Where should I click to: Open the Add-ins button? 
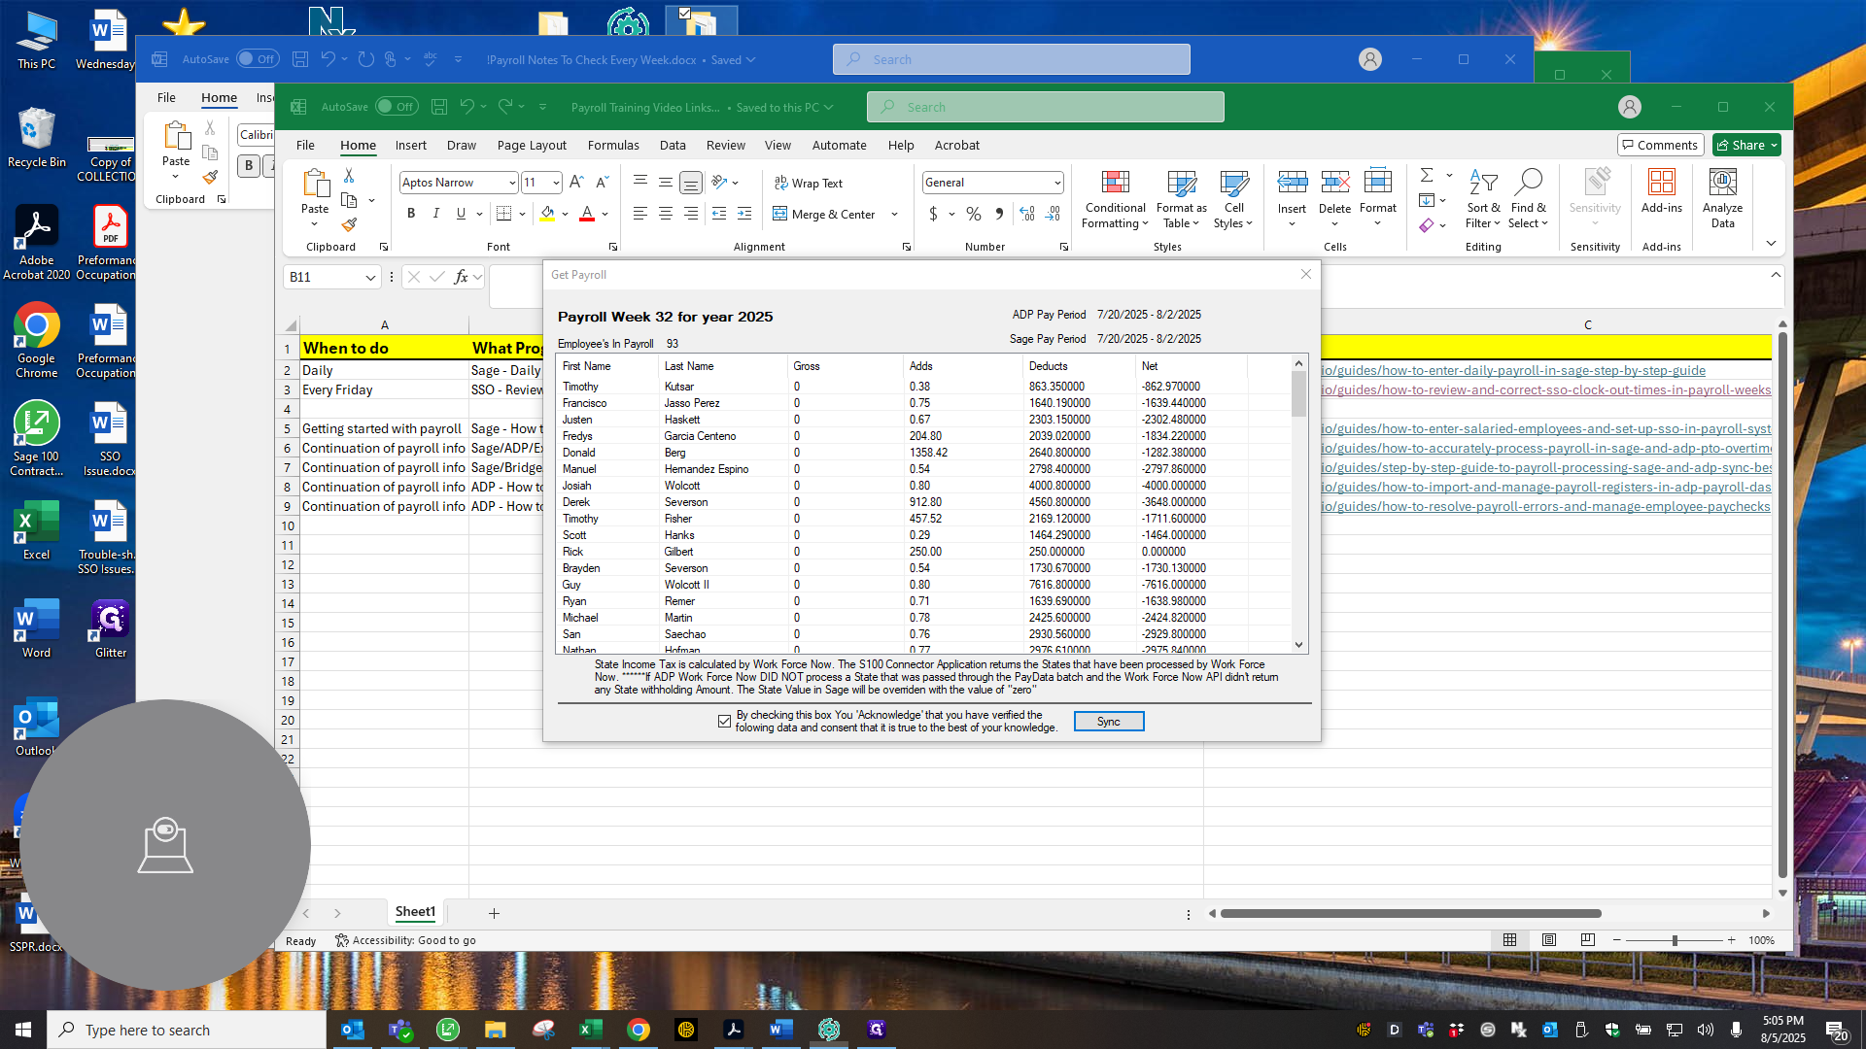(x=1661, y=190)
